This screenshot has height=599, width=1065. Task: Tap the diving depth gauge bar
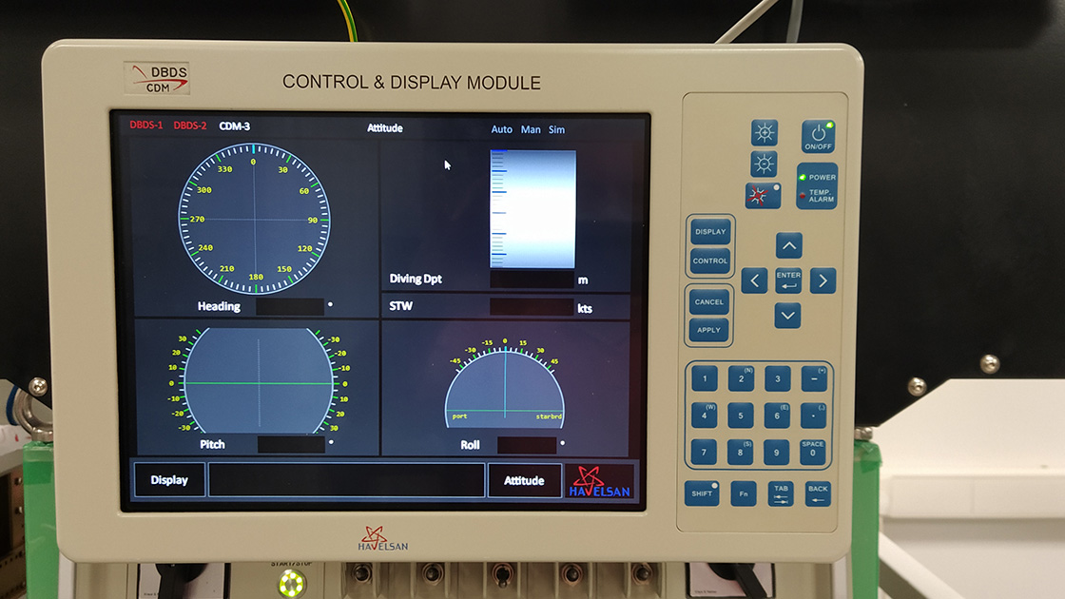(532, 209)
